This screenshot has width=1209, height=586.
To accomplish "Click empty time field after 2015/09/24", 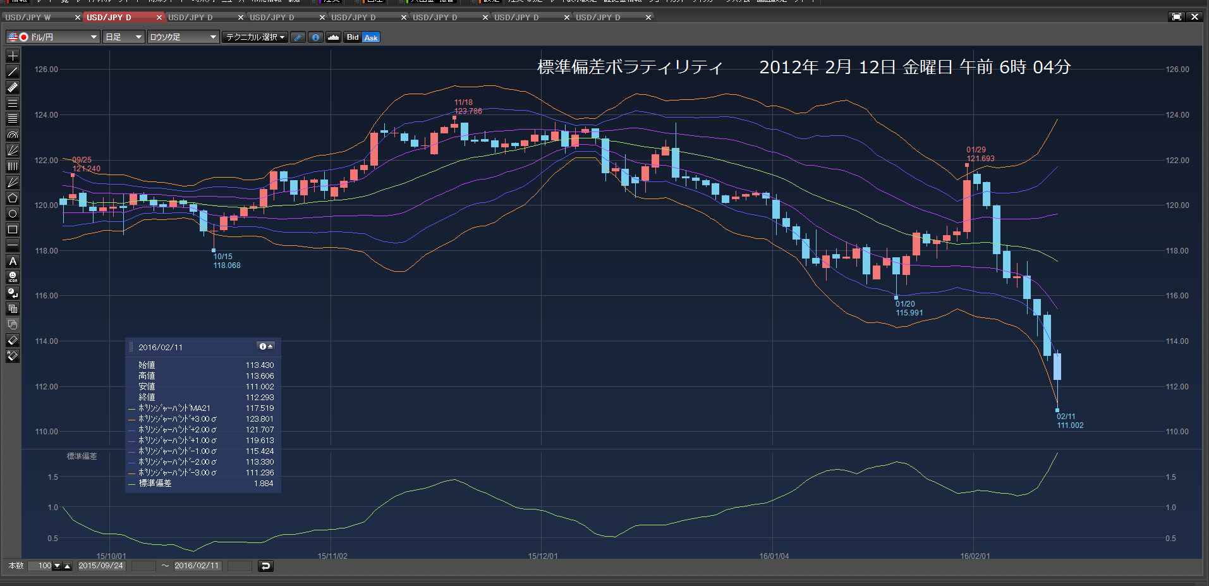I will 143,566.
